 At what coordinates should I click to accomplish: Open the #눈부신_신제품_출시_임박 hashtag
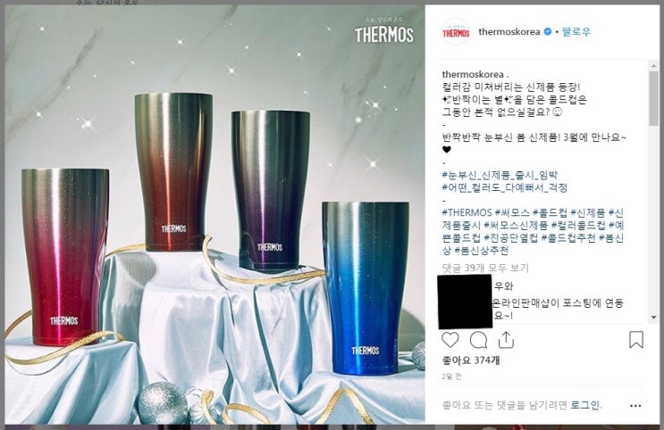500,175
